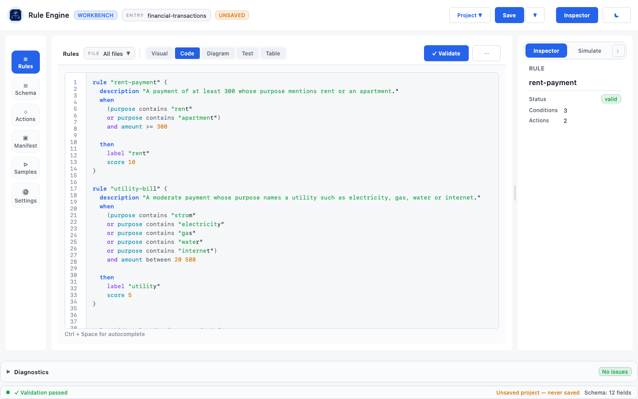The image size is (638, 399).
Task: Click the 'amount between 20 500' line
Action: point(151,259)
